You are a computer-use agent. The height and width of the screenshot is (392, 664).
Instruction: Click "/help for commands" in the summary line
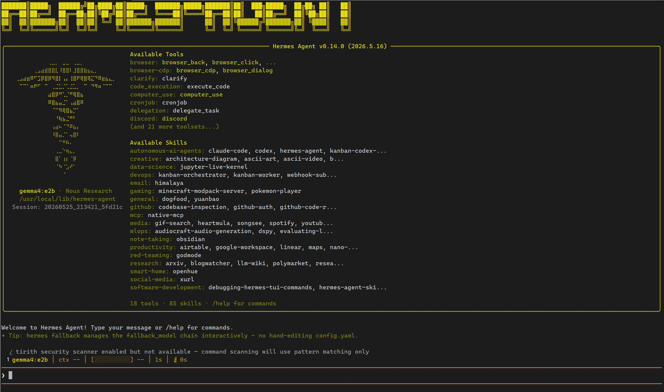[x=244, y=303]
